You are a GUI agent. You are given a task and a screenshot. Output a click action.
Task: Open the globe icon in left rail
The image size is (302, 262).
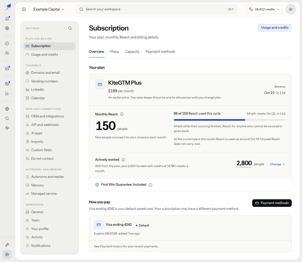(7, 109)
